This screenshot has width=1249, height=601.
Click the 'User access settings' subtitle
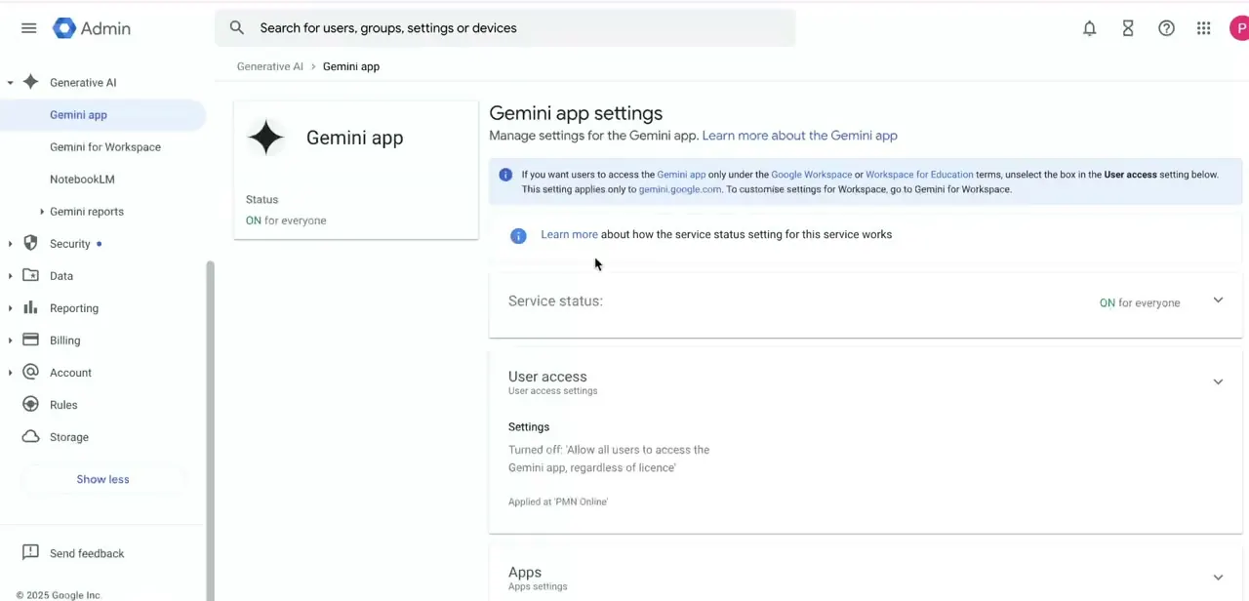click(x=552, y=391)
